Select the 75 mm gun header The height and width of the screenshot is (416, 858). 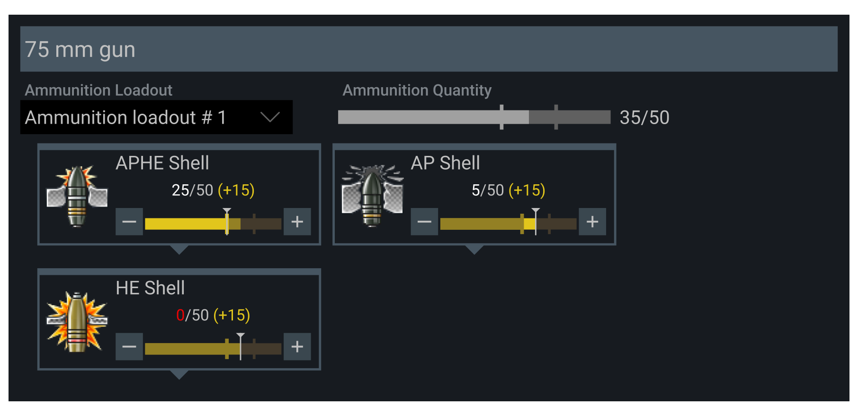429,49
